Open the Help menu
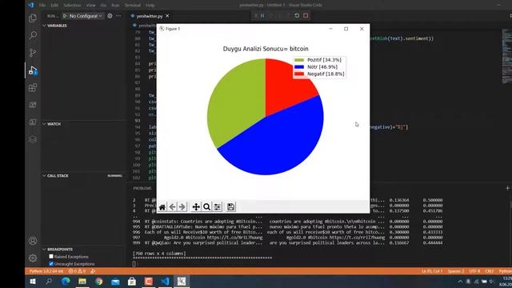512x288 pixels. (x=150, y=6)
